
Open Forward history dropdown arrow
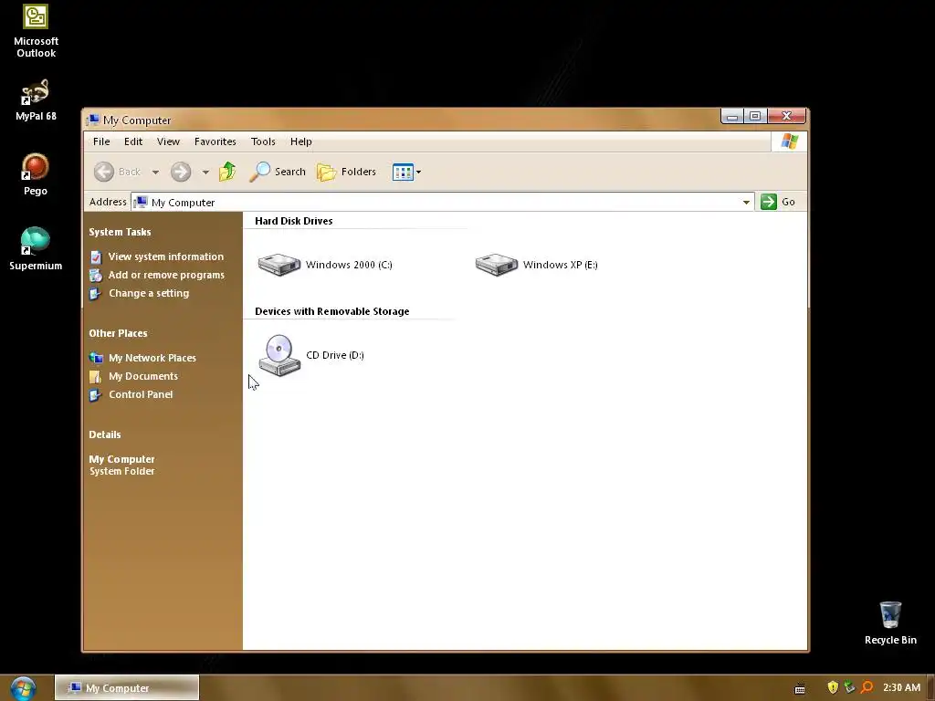click(x=205, y=173)
